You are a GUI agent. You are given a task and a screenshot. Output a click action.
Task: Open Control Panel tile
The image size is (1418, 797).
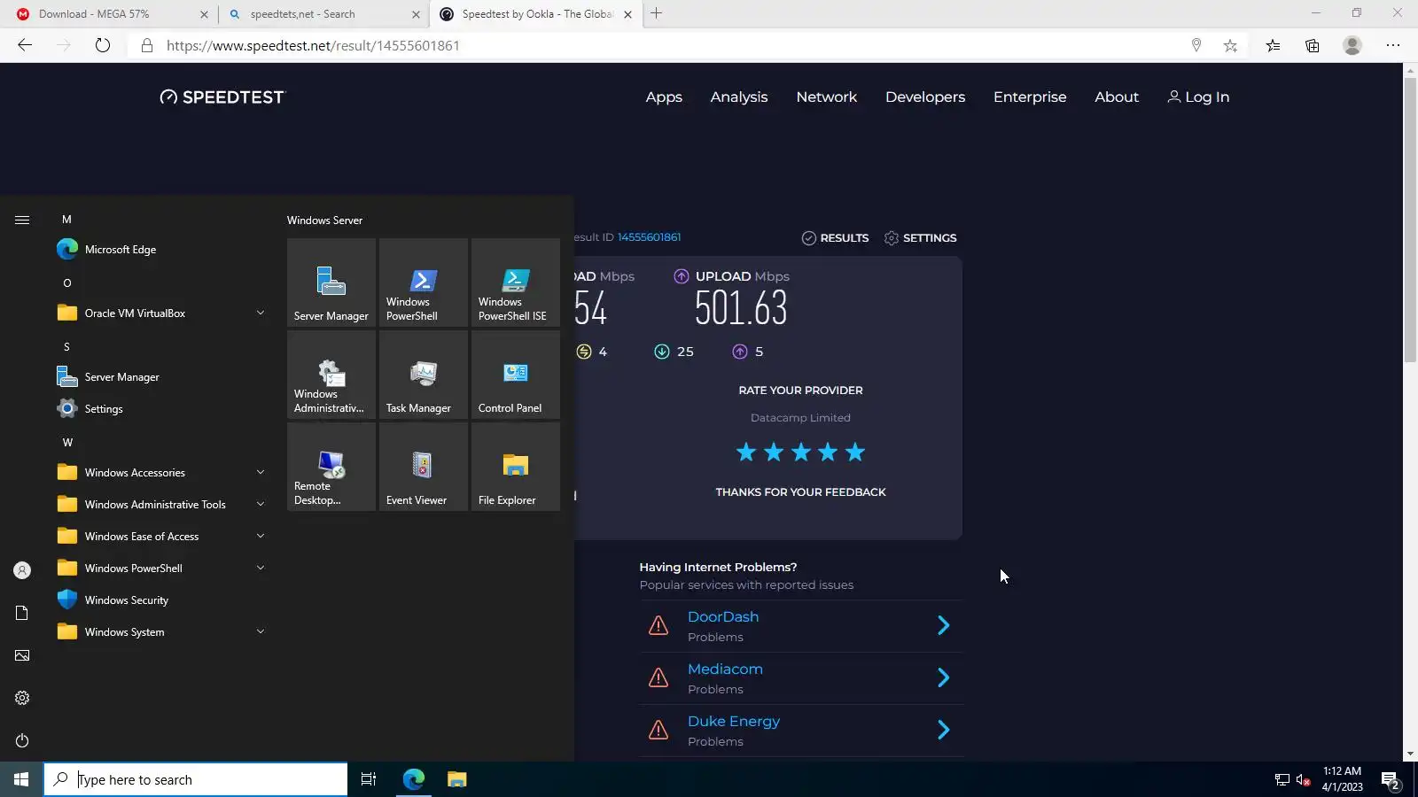pos(516,375)
